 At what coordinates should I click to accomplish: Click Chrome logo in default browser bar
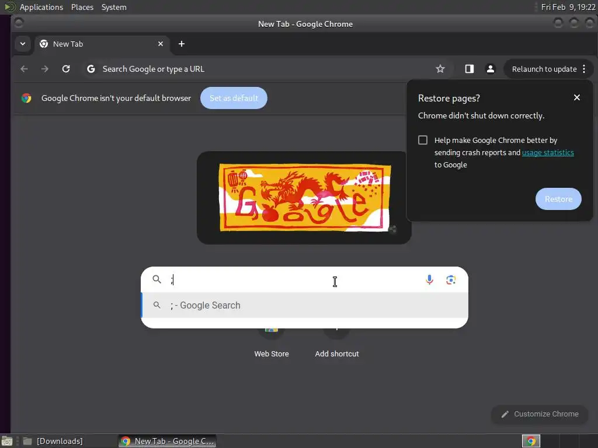coord(26,98)
